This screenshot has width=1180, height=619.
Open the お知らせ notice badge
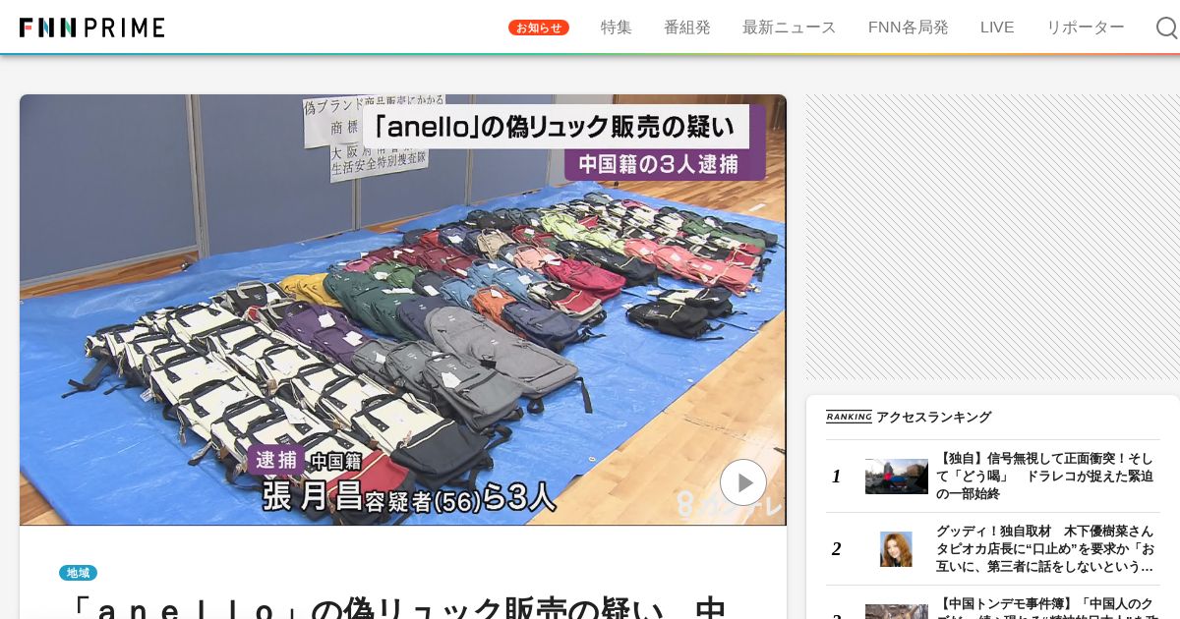(539, 28)
